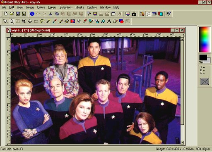
Task: Click the Redo arrow icon
Action: tap(44, 14)
